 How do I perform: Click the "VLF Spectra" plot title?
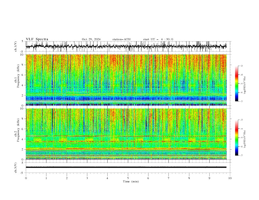tap(37, 39)
